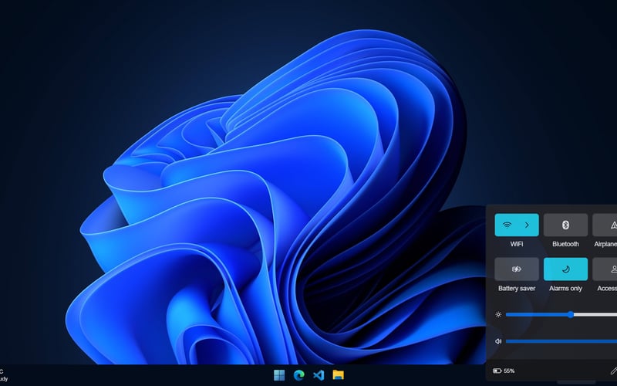The width and height of the screenshot is (617, 386).
Task: Set brightness using the brightness slider
Action: [561, 314]
